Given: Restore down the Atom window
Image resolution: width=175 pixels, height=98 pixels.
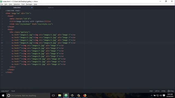Looking at the screenshot, I should 166,1.
